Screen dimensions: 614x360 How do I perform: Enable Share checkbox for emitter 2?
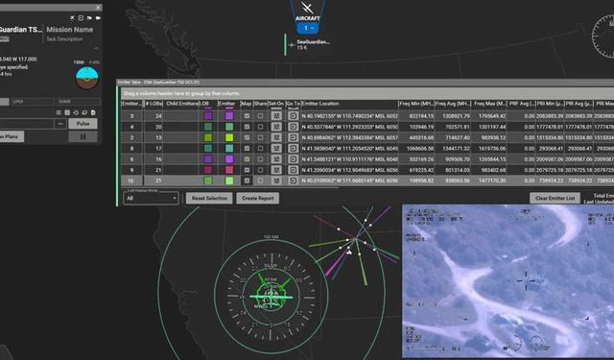click(260, 137)
